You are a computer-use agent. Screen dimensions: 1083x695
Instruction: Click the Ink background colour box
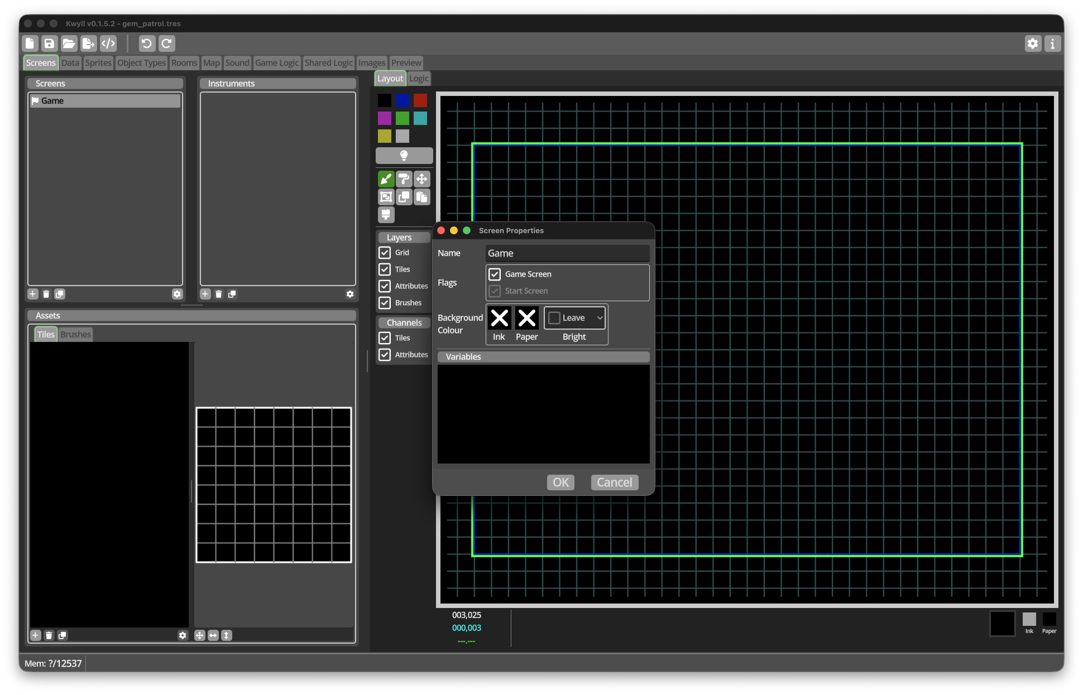500,318
